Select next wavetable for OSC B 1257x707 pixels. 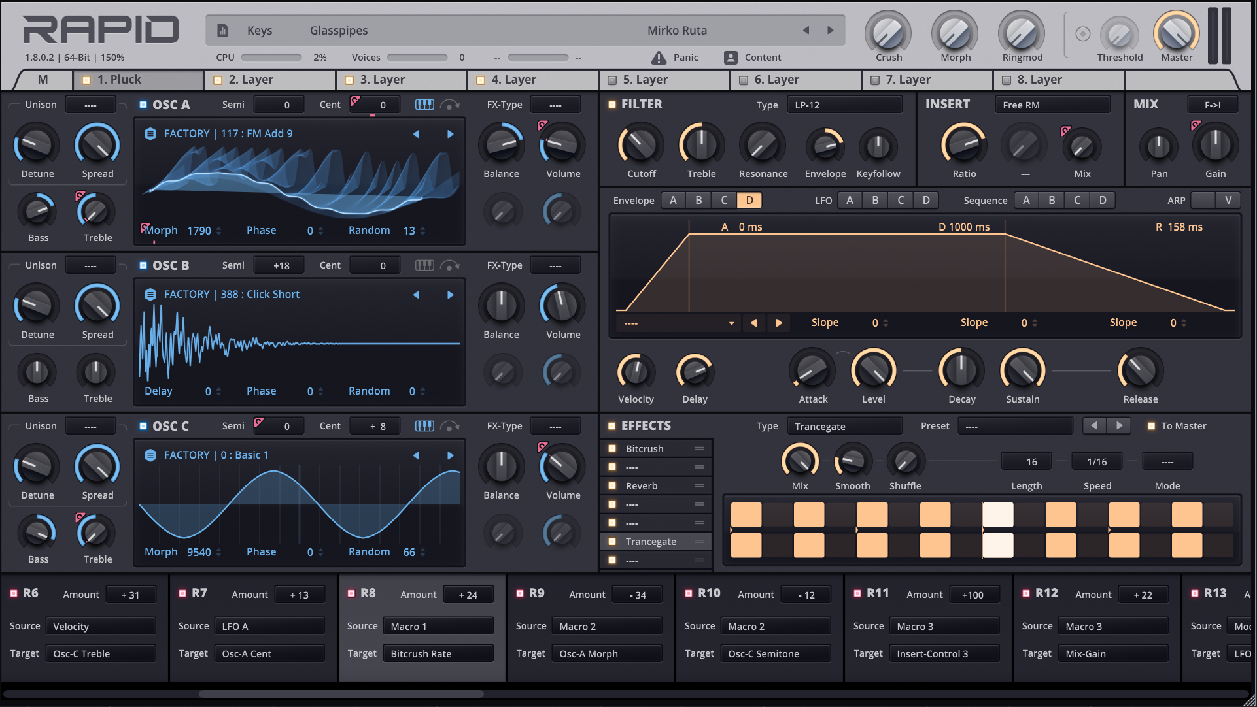450,295
